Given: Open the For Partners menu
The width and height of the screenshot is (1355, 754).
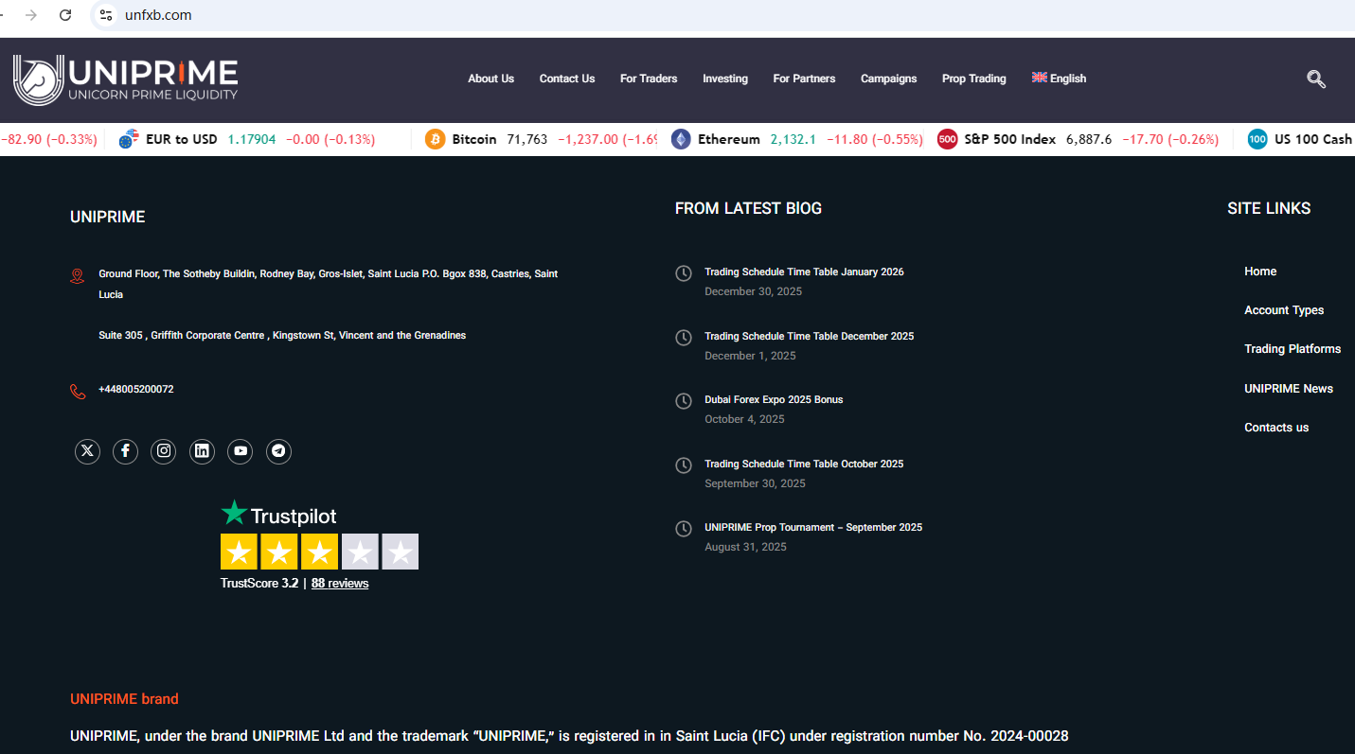Looking at the screenshot, I should 804,79.
